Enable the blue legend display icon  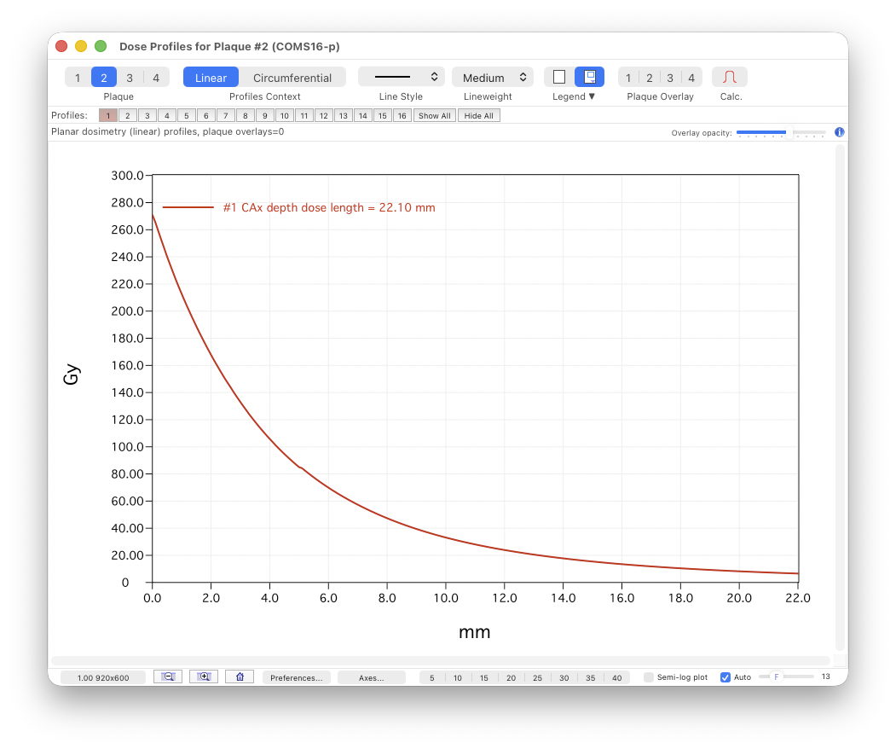pyautogui.click(x=589, y=77)
